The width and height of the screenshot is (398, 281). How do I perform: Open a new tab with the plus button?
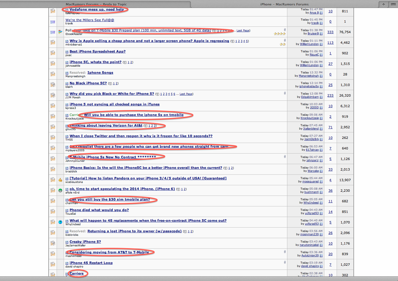[x=383, y=4]
